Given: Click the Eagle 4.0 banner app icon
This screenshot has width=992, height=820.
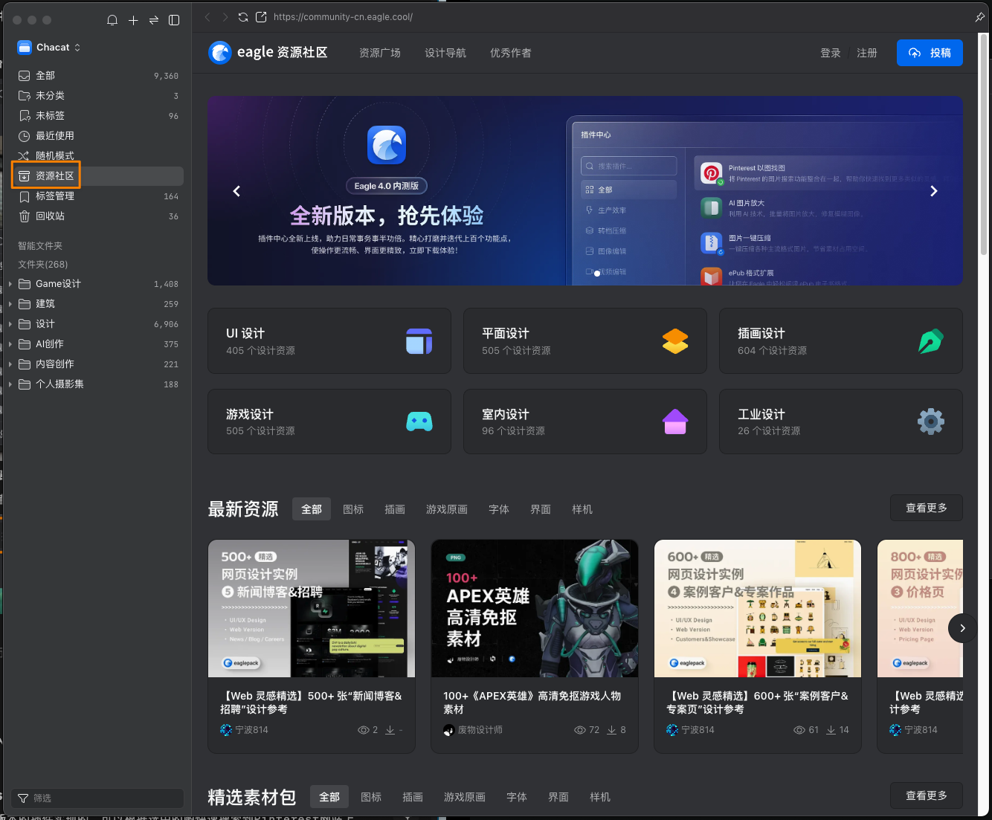Looking at the screenshot, I should [387, 144].
